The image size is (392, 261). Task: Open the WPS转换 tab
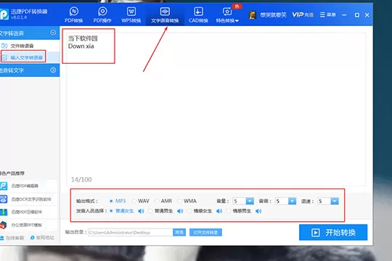pyautogui.click(x=131, y=15)
